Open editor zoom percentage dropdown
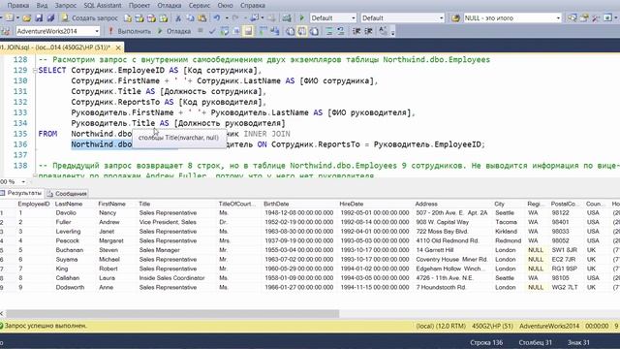Viewport: 620px width, 349px height. coord(23,181)
